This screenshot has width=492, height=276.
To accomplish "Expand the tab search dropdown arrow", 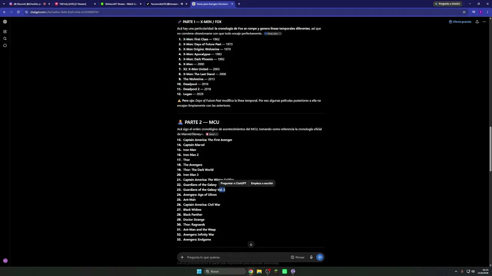I will tap(3, 4).
